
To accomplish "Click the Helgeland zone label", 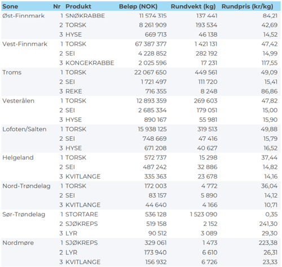I will (x=18, y=158).
